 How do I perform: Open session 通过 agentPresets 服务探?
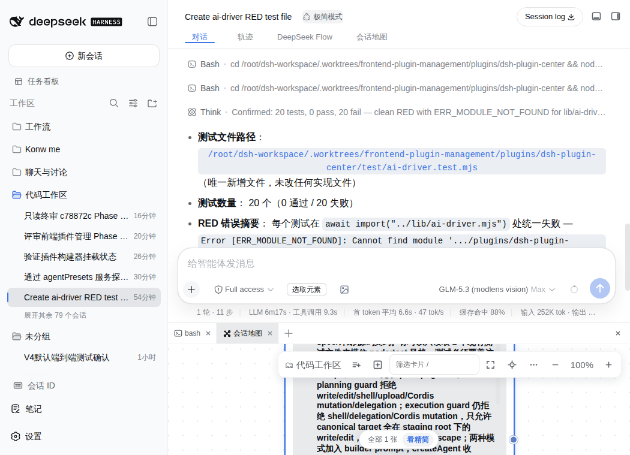coord(84,277)
